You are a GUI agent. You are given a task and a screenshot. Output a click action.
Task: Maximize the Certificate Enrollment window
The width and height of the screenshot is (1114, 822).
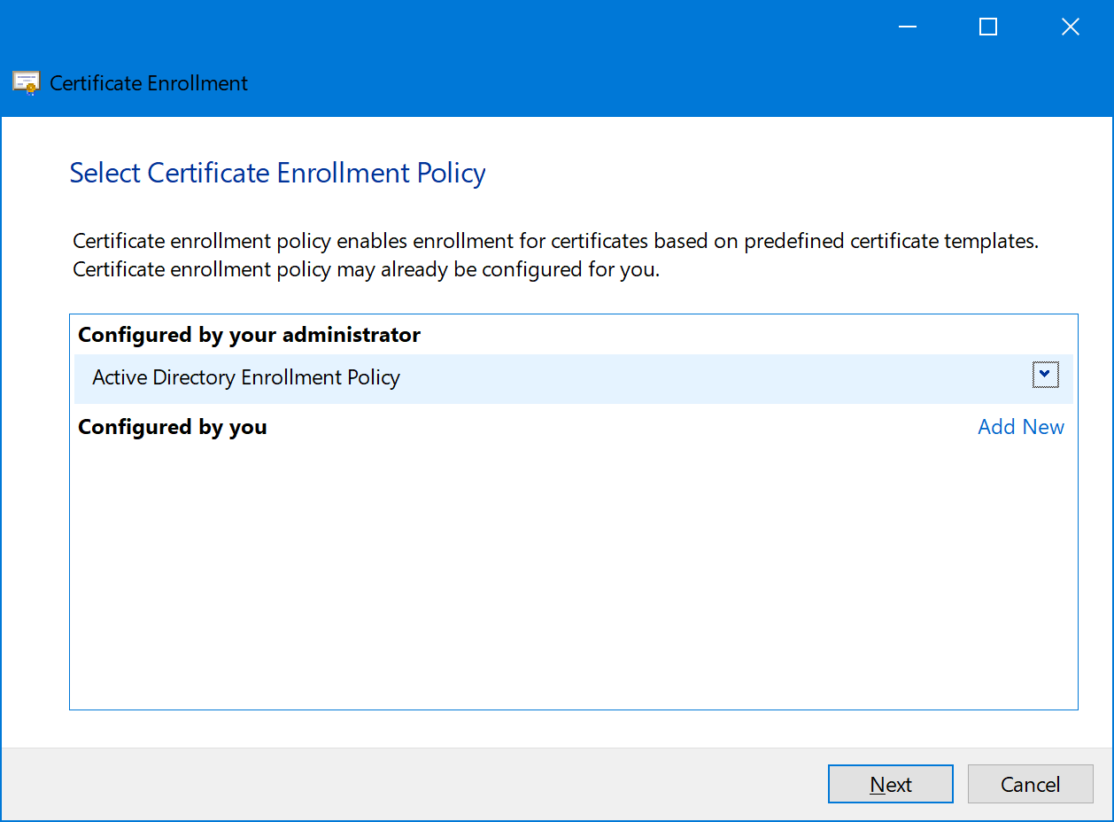click(987, 27)
